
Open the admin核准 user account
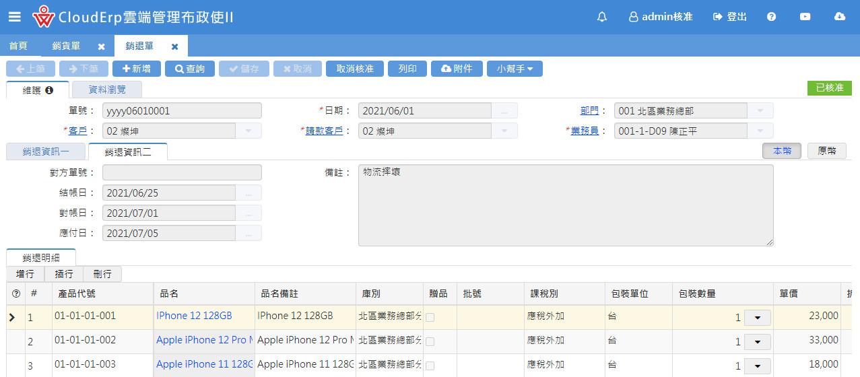click(x=661, y=17)
